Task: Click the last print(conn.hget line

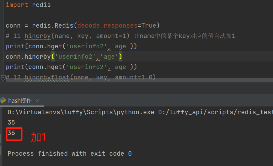Action: coord(71,67)
